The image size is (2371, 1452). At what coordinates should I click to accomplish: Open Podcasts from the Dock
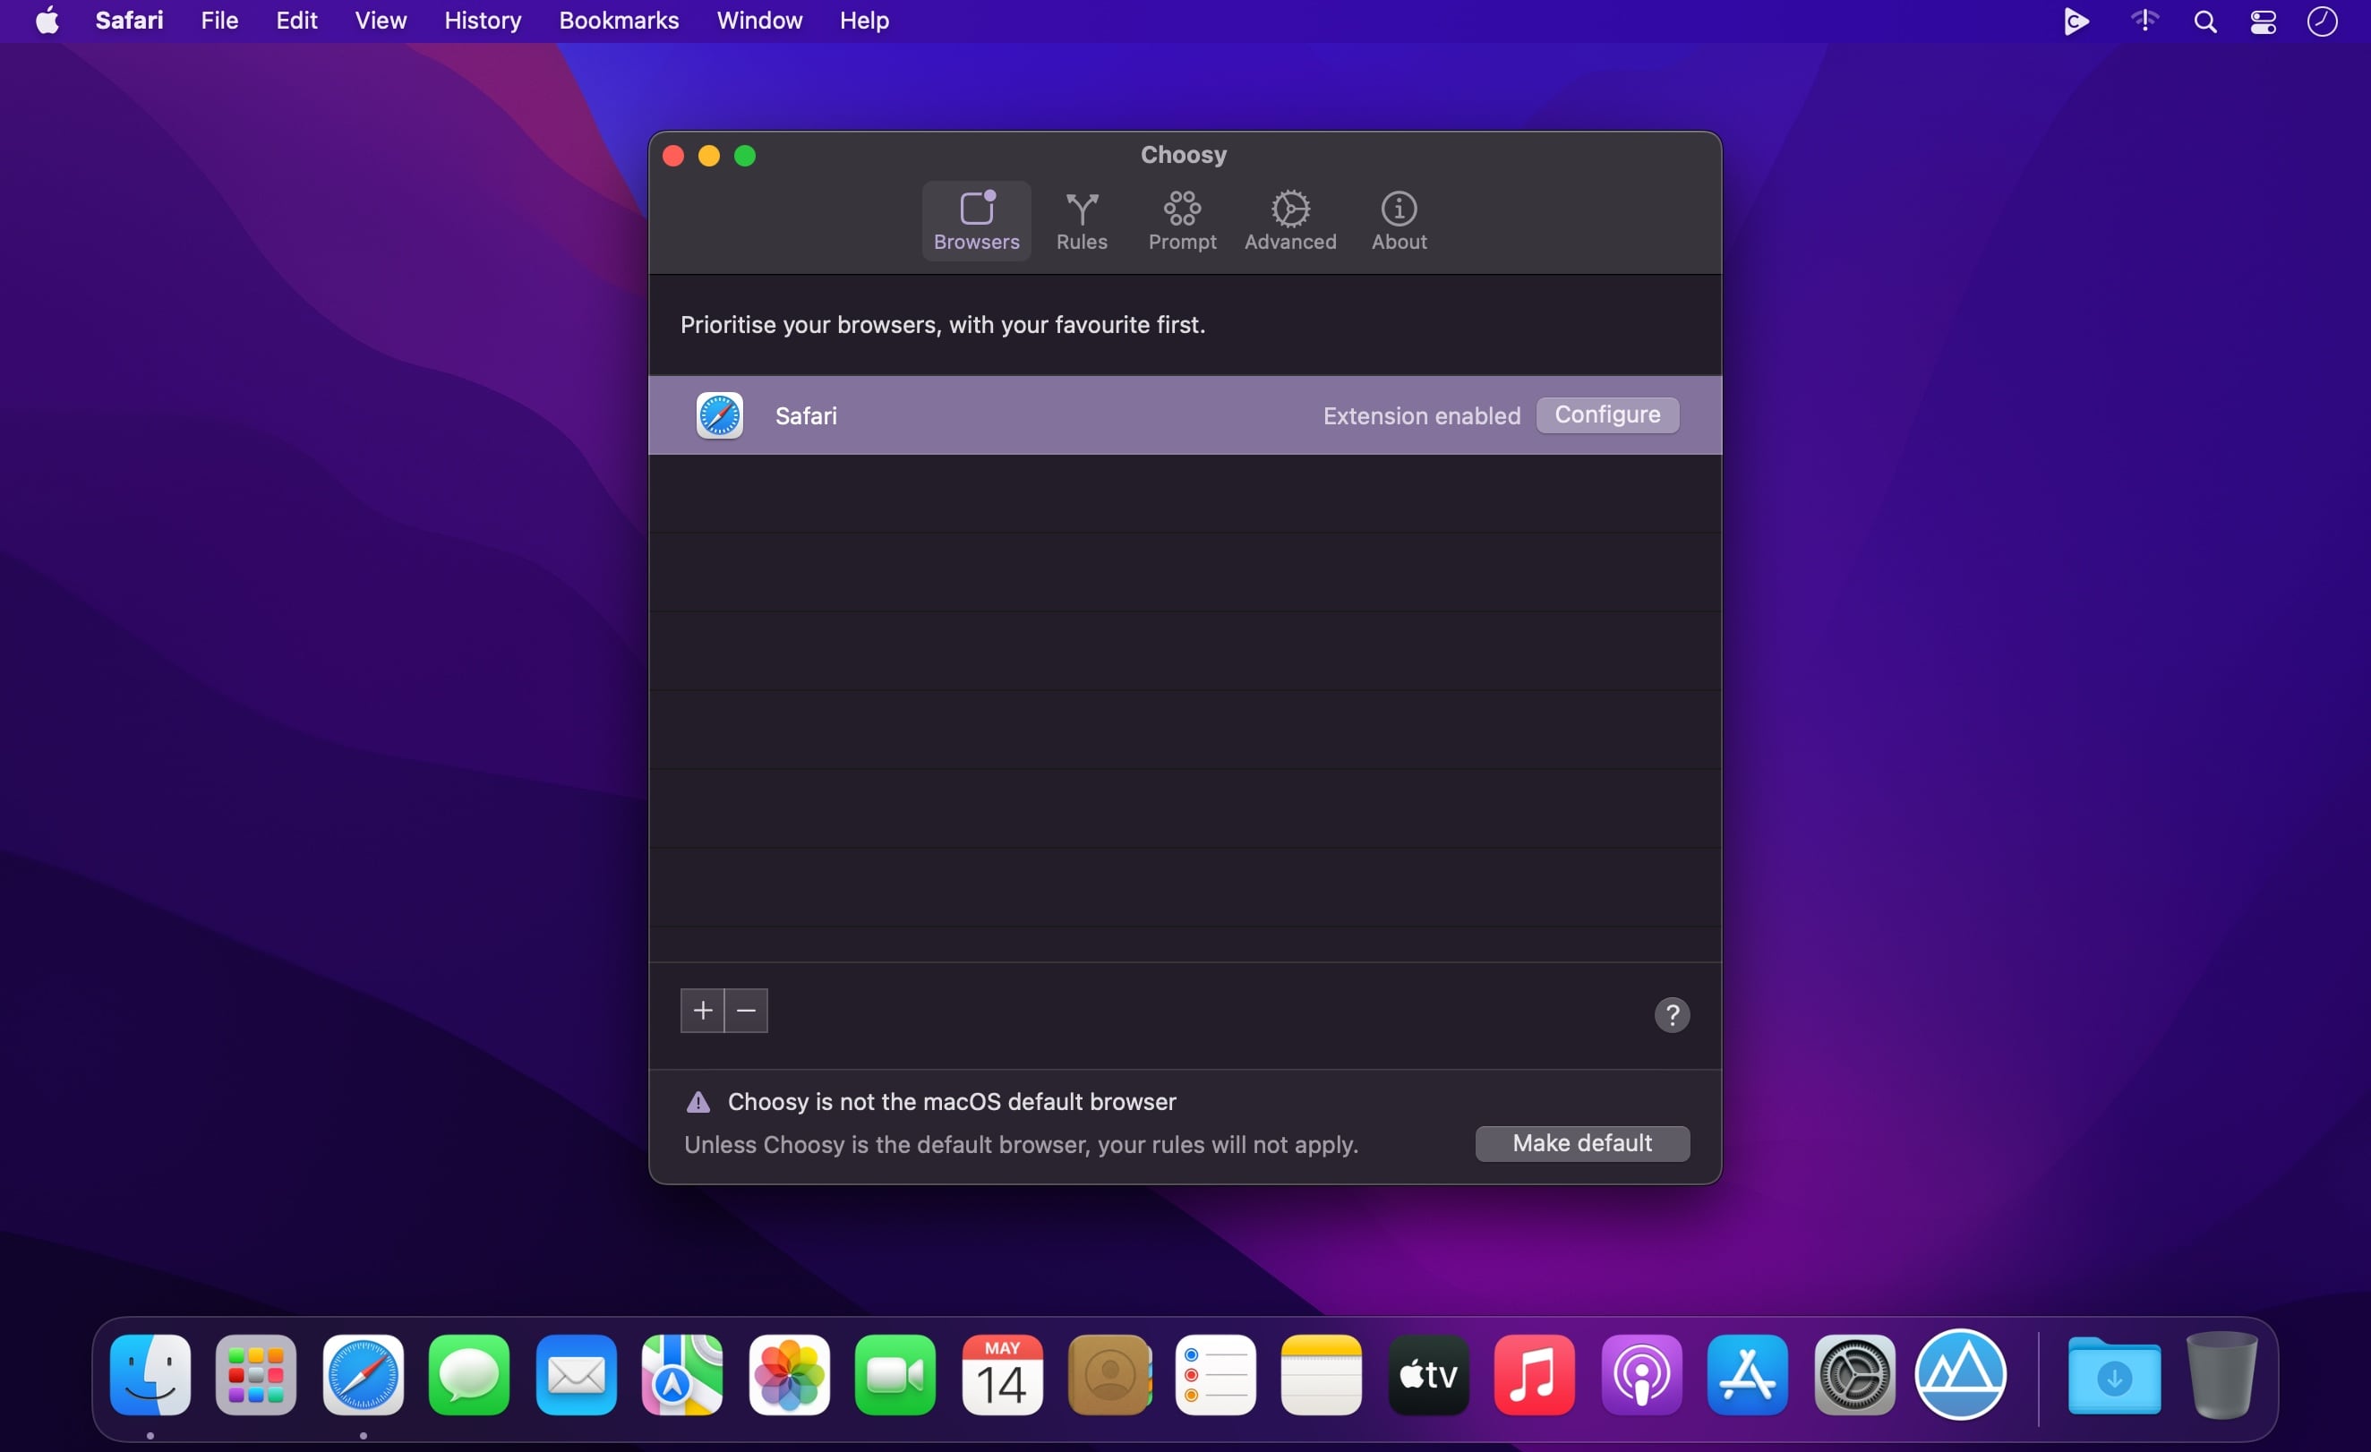[x=1641, y=1374]
